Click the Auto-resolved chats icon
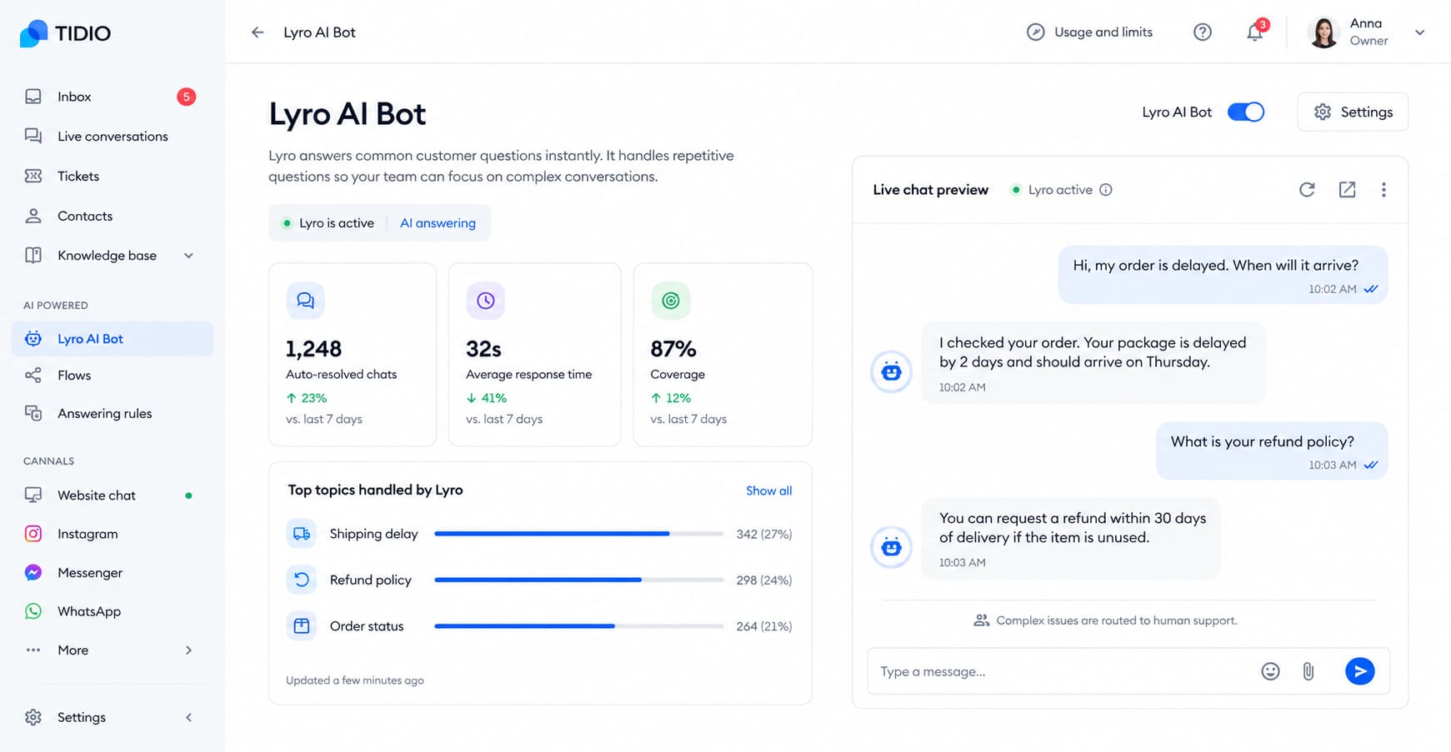 (305, 301)
